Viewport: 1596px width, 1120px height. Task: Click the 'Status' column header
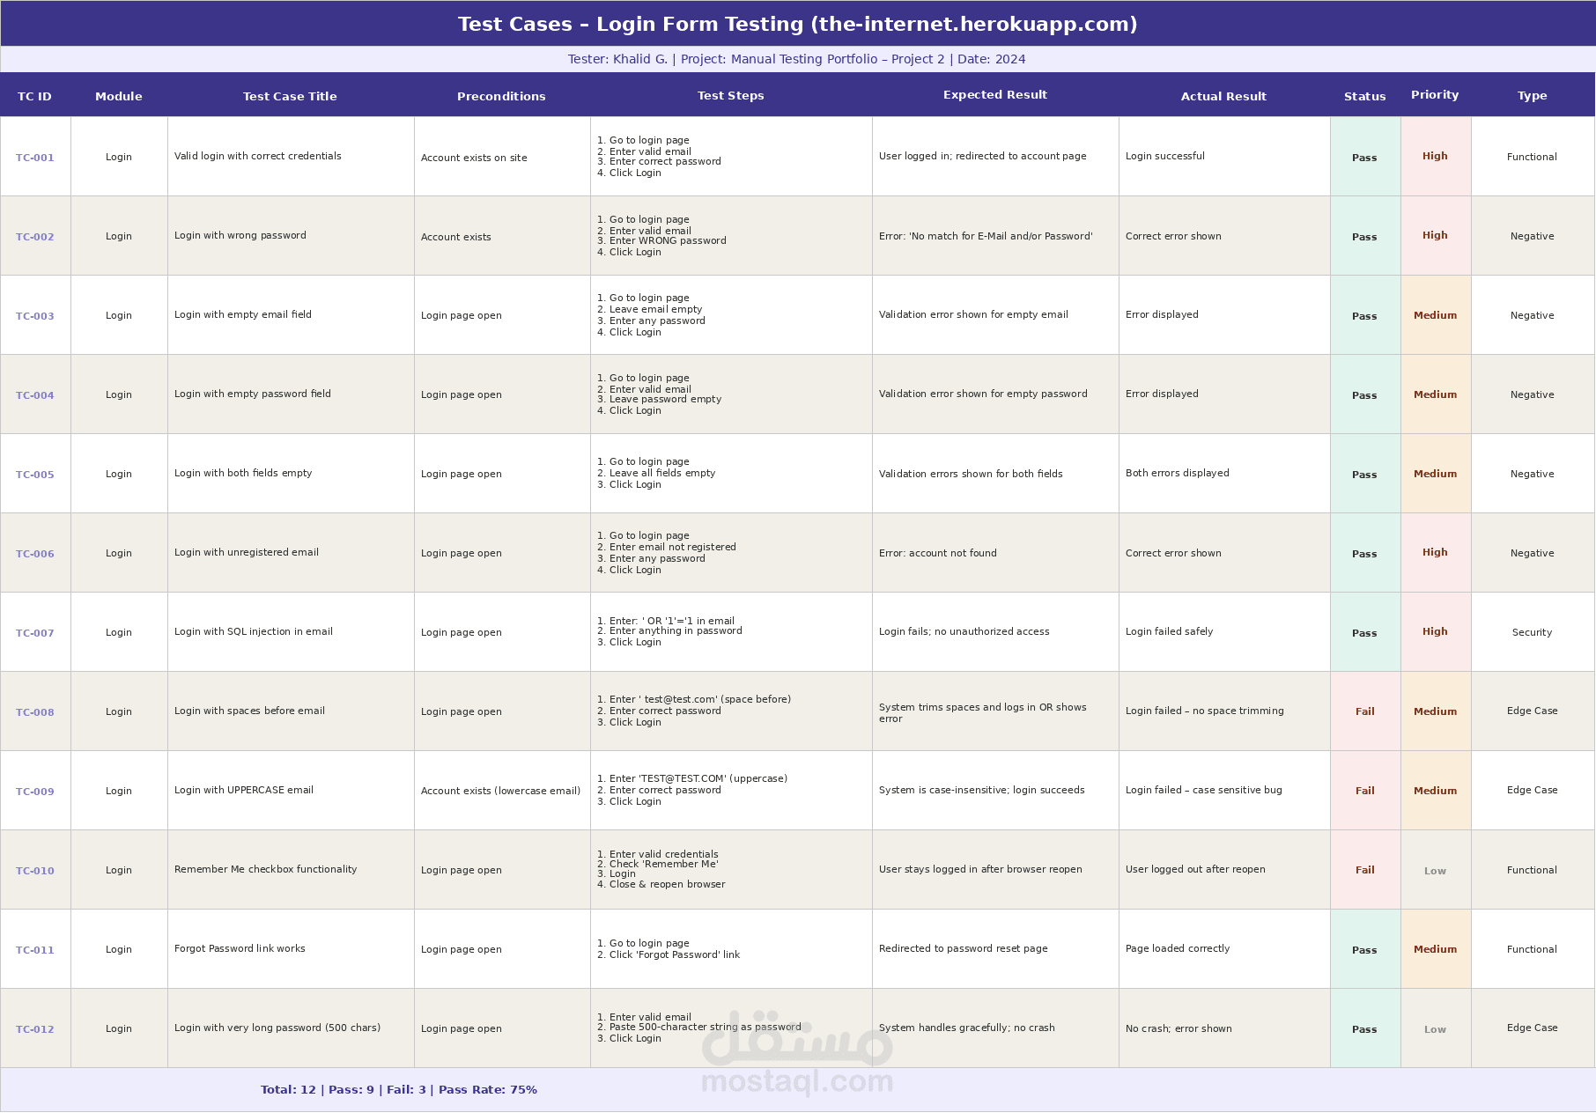click(1365, 96)
